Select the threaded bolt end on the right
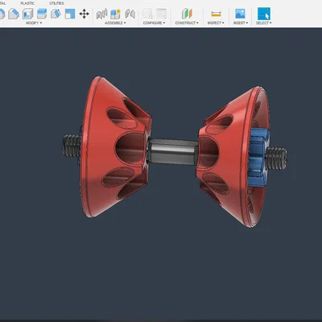322x322 pixels. [276, 159]
